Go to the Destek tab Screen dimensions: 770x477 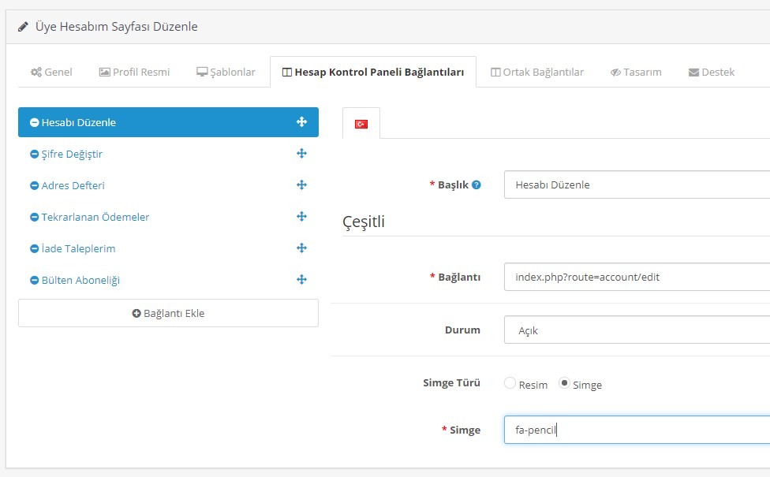click(712, 72)
